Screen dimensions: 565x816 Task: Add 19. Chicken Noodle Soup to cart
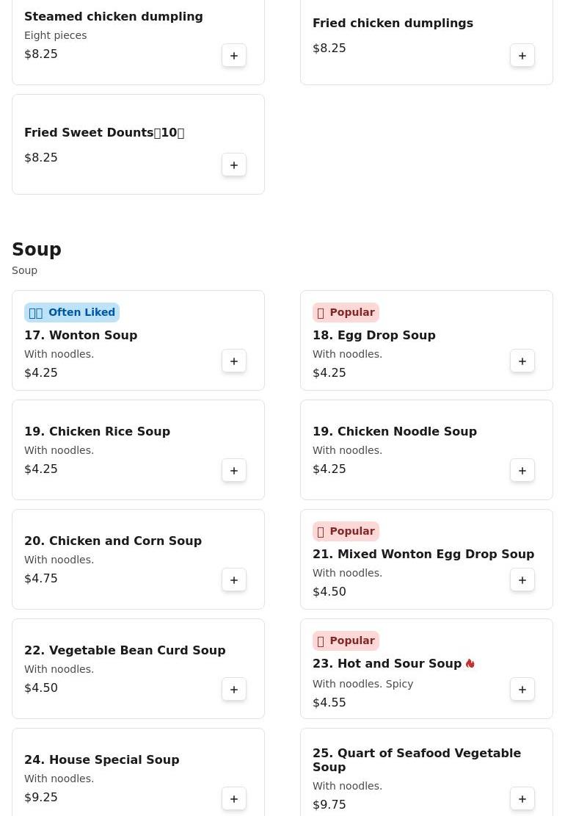point(522,471)
